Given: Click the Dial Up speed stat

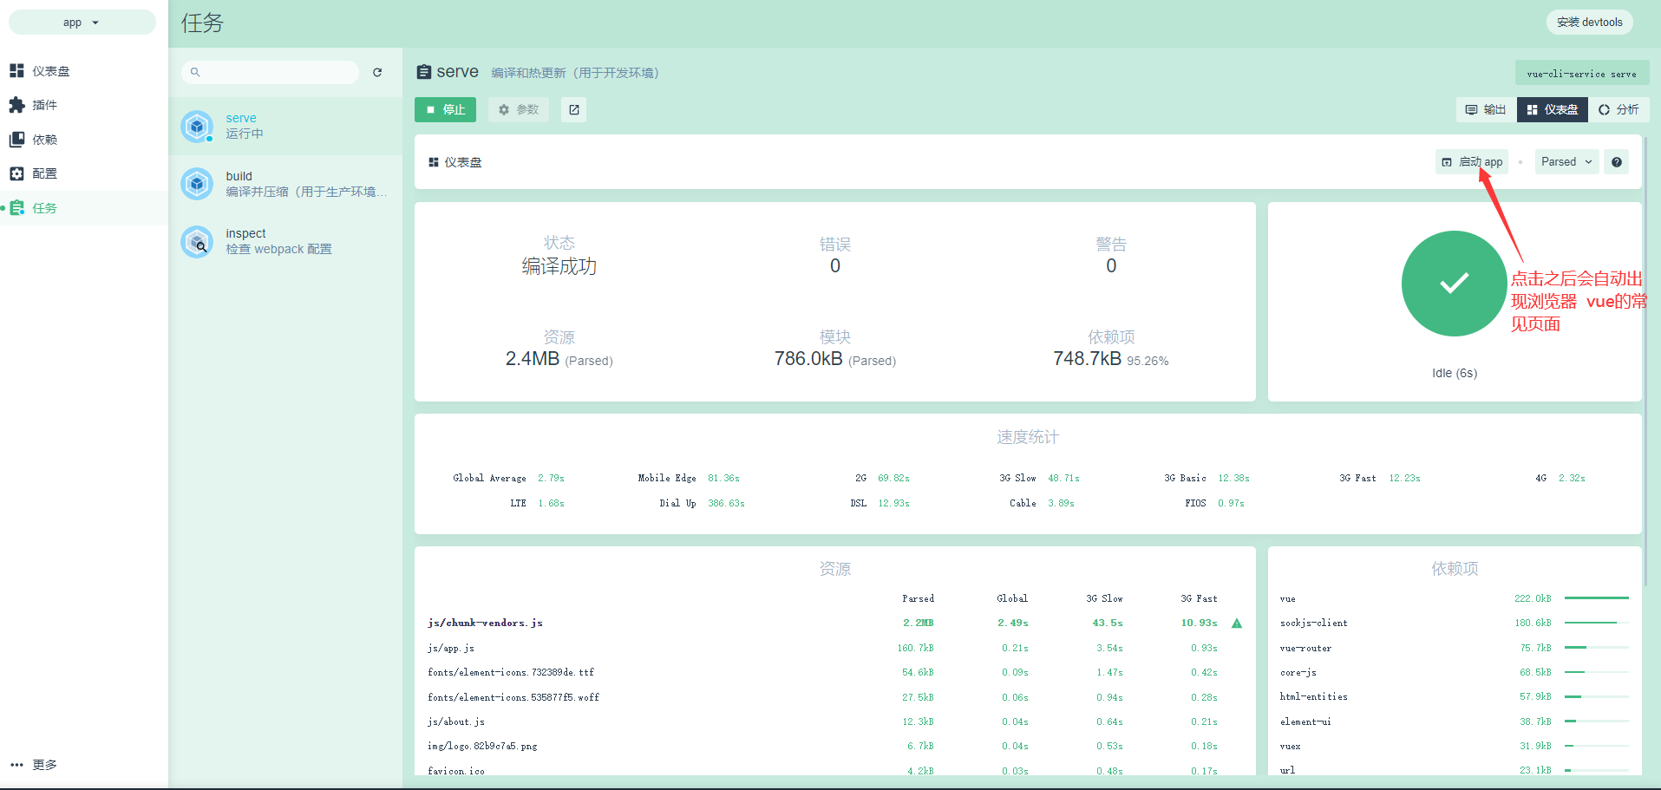Looking at the screenshot, I should (702, 503).
